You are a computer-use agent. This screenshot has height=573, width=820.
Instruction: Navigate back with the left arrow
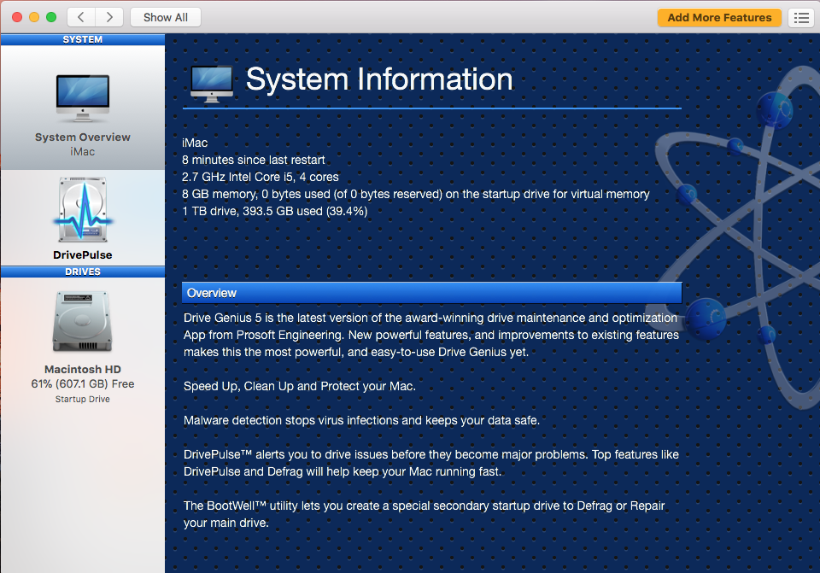[x=80, y=16]
